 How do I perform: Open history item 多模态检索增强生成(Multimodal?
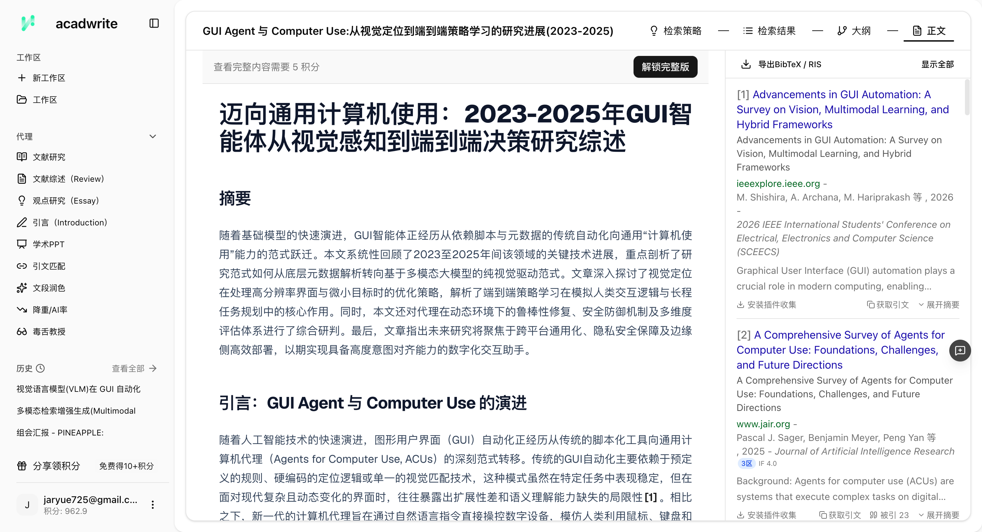pos(76,411)
